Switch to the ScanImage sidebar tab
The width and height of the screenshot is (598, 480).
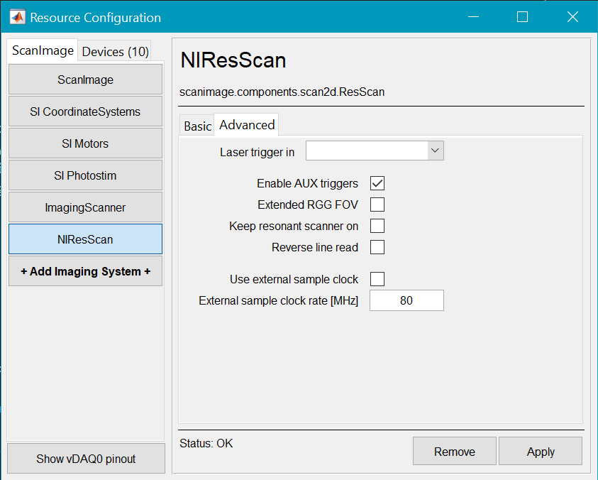click(x=43, y=50)
